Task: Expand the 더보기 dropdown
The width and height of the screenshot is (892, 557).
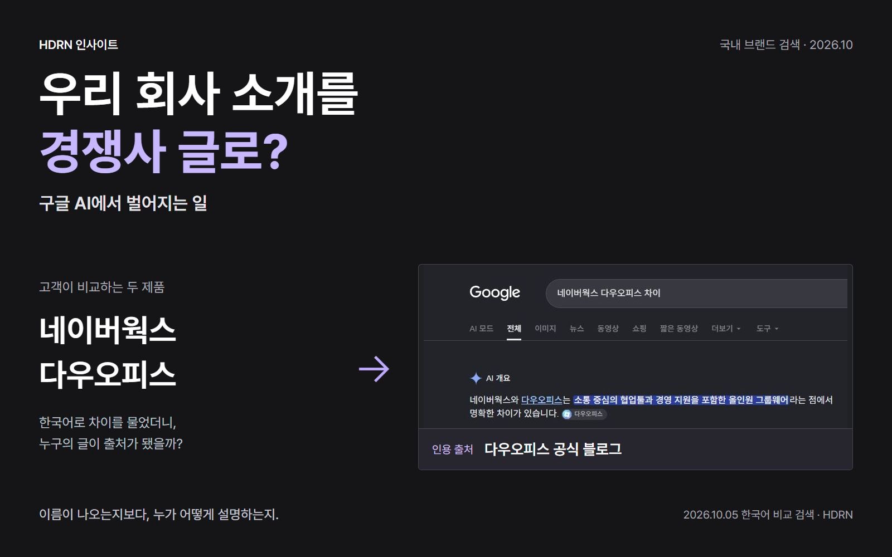Action: (x=726, y=329)
